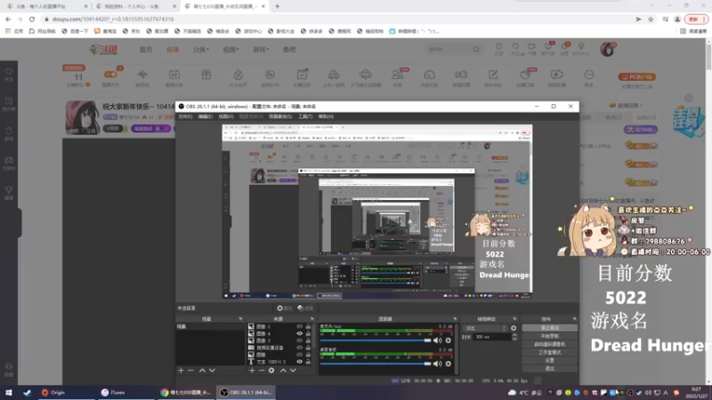This screenshot has height=400, width=712.
Task: Click the Exit button in OBS controls
Action: point(550,369)
